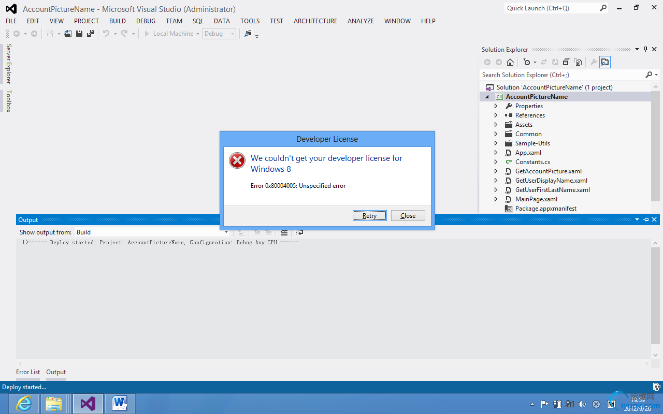Expand the References node
The height and width of the screenshot is (414, 663).
[x=496, y=115]
